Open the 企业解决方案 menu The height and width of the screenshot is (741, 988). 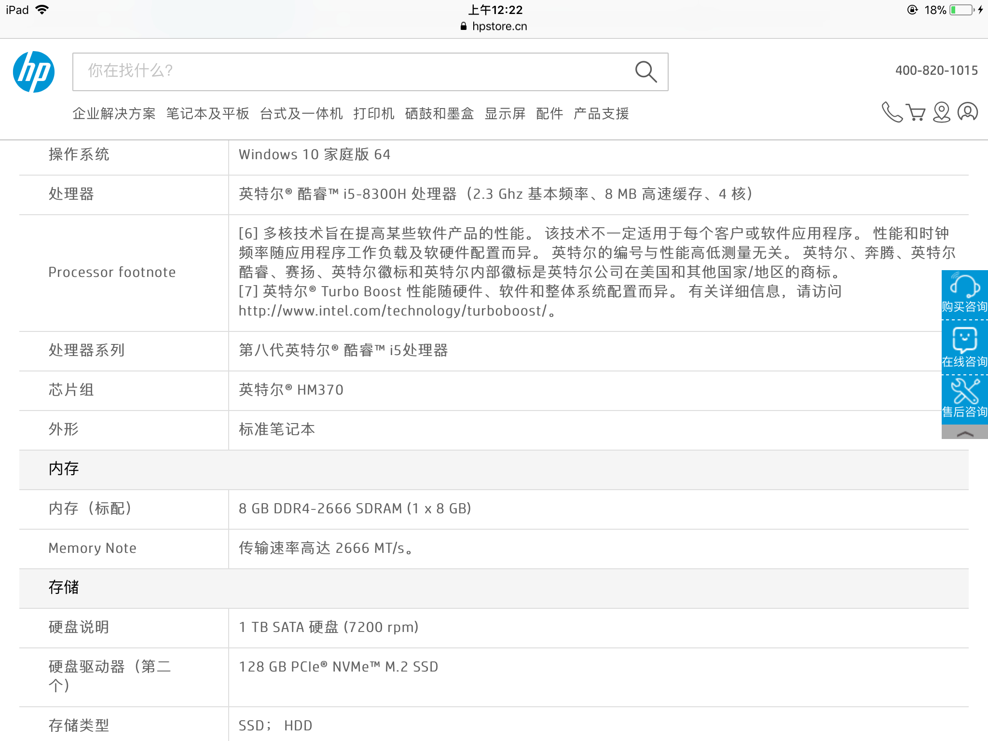(114, 114)
